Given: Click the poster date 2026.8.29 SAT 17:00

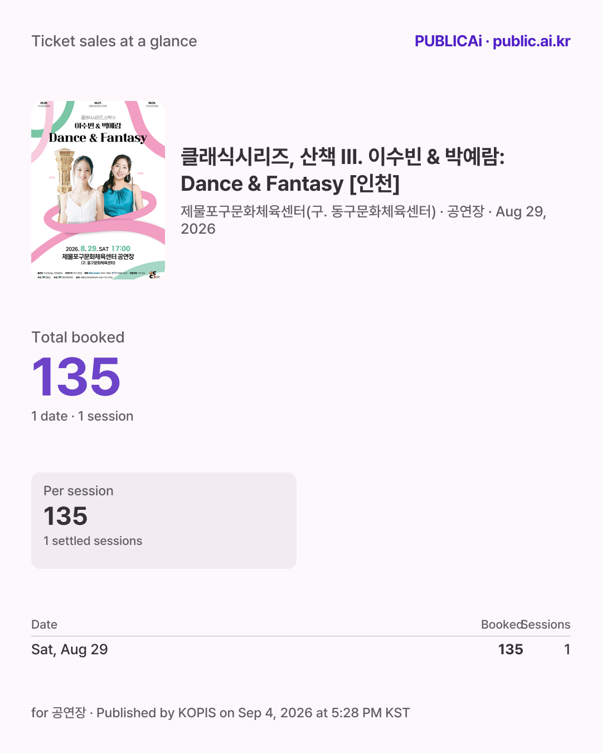Looking at the screenshot, I should 98,249.
